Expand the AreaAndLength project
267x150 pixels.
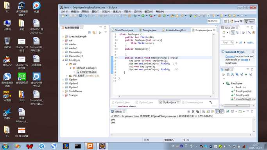click(63, 37)
